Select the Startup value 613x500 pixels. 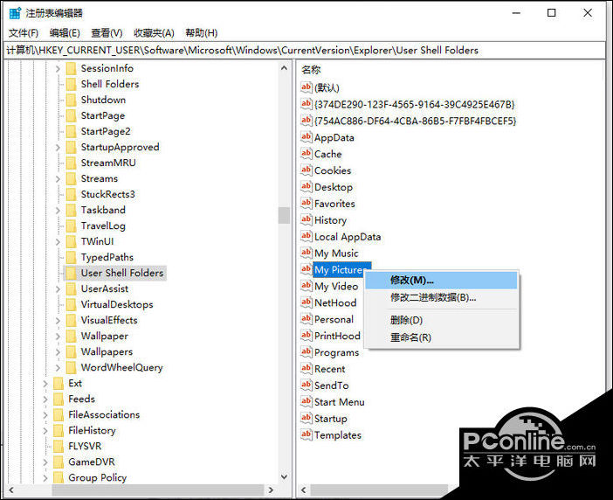point(331,418)
